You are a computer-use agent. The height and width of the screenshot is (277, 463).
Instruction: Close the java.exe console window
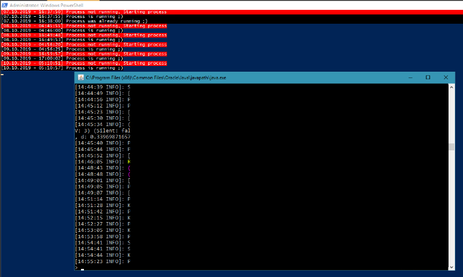446,77
